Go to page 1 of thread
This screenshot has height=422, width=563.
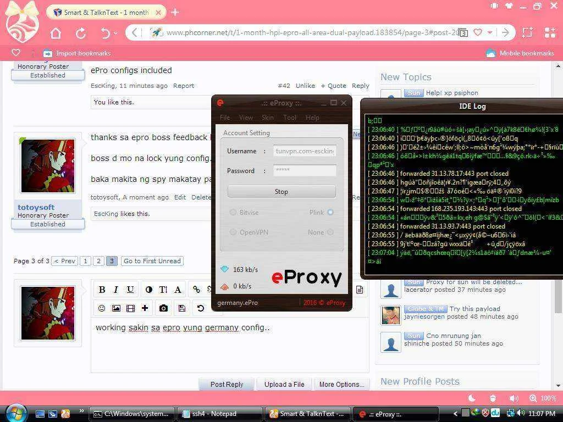point(85,261)
